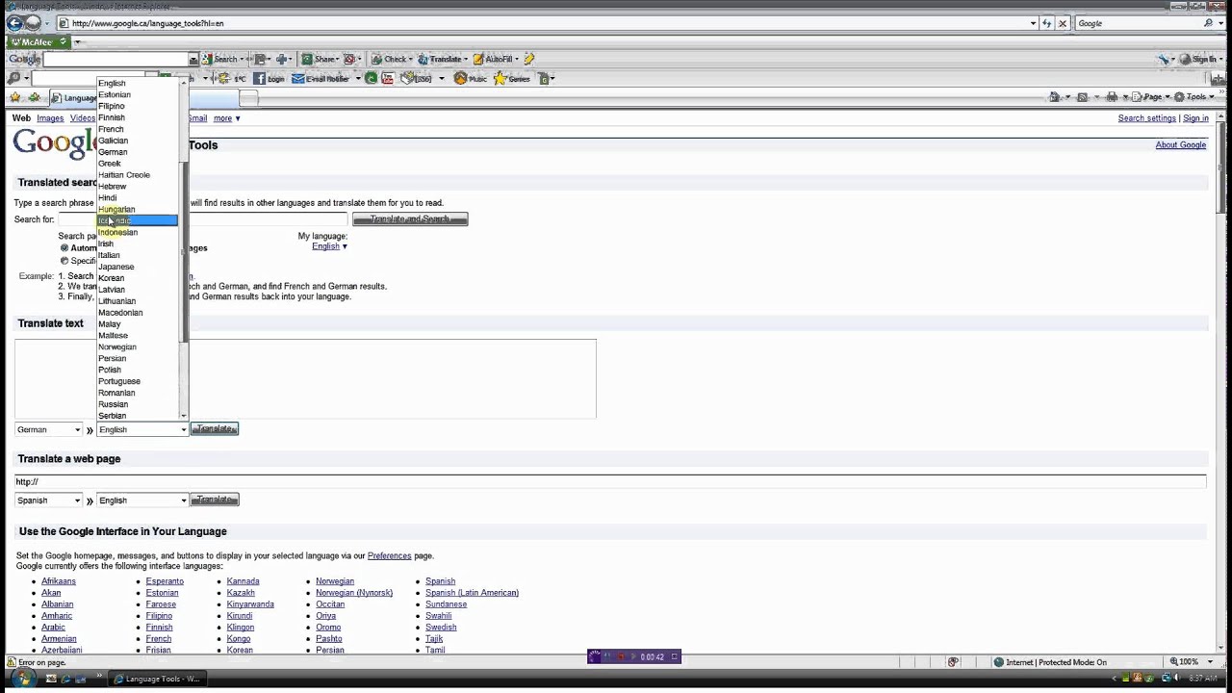Click Translate button for web page
The width and height of the screenshot is (1232, 693).
(x=214, y=500)
